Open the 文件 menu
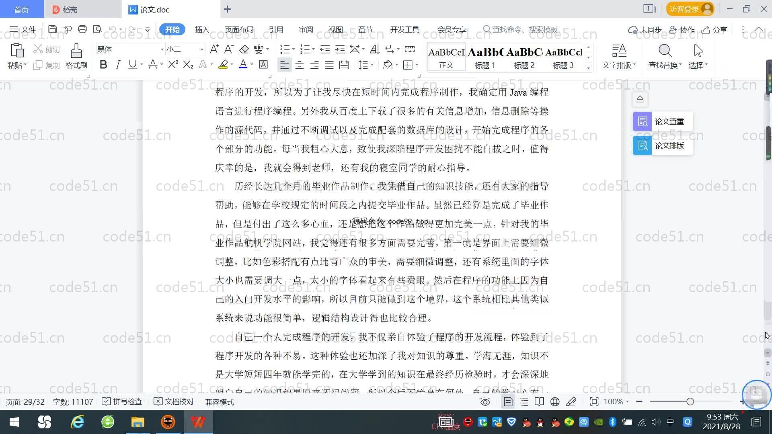The width and height of the screenshot is (772, 434). point(23,30)
